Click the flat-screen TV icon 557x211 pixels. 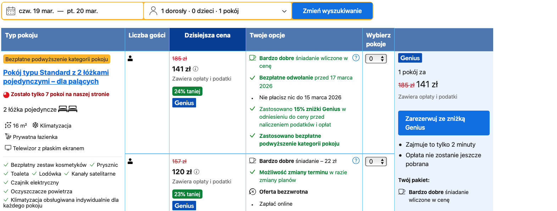(x=8, y=148)
